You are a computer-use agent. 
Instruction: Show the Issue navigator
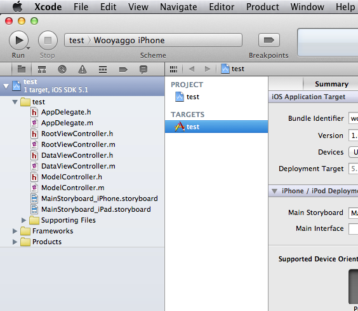pyautogui.click(x=83, y=69)
